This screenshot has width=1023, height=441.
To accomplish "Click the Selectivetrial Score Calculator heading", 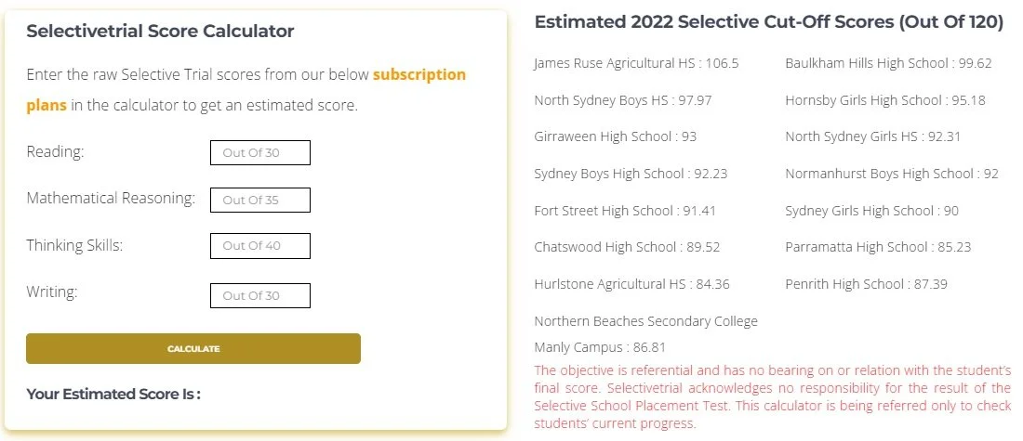I will (160, 31).
